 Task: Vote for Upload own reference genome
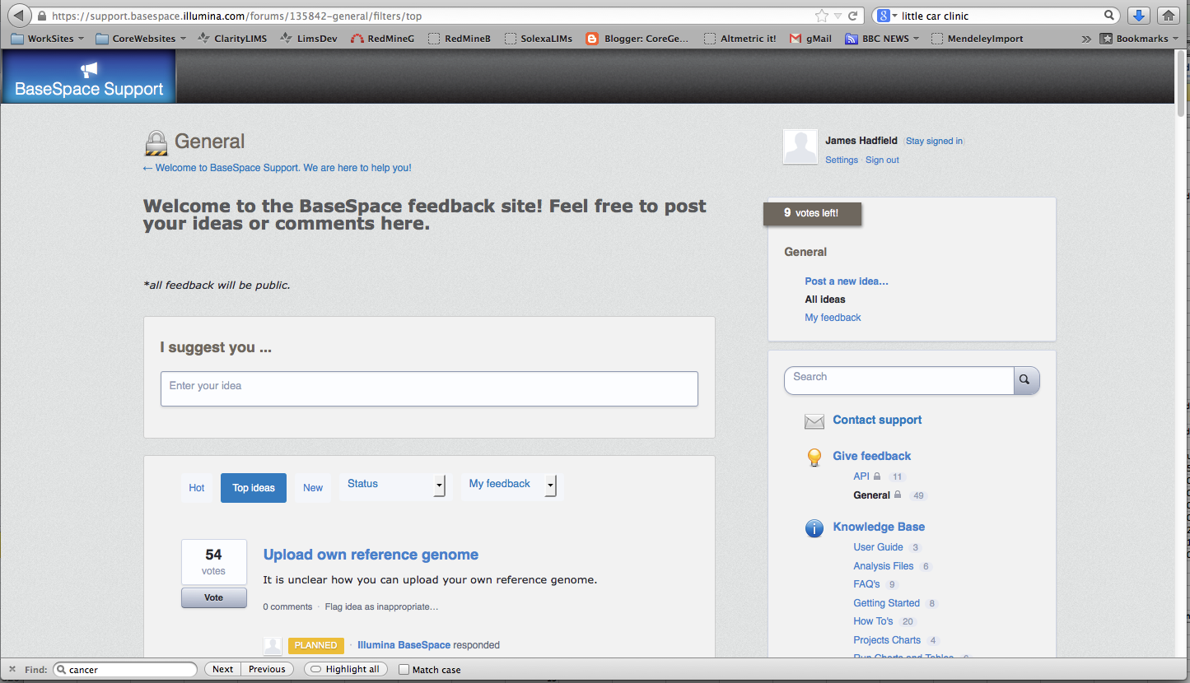point(213,598)
